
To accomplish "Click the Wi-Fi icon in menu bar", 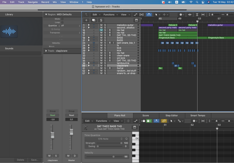I will pos(191,2).
